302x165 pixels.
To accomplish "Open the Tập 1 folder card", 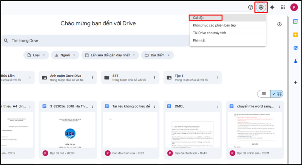I will click(x=193, y=78).
